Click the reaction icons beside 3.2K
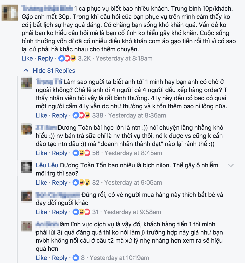 pos(67,58)
